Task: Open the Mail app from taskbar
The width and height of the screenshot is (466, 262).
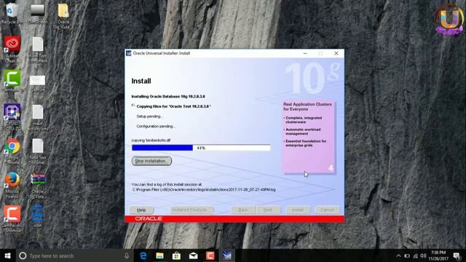Action: point(193,255)
